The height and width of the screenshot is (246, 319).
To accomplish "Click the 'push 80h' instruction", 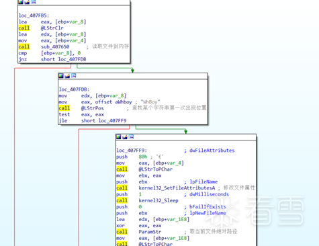I will coord(132,157).
